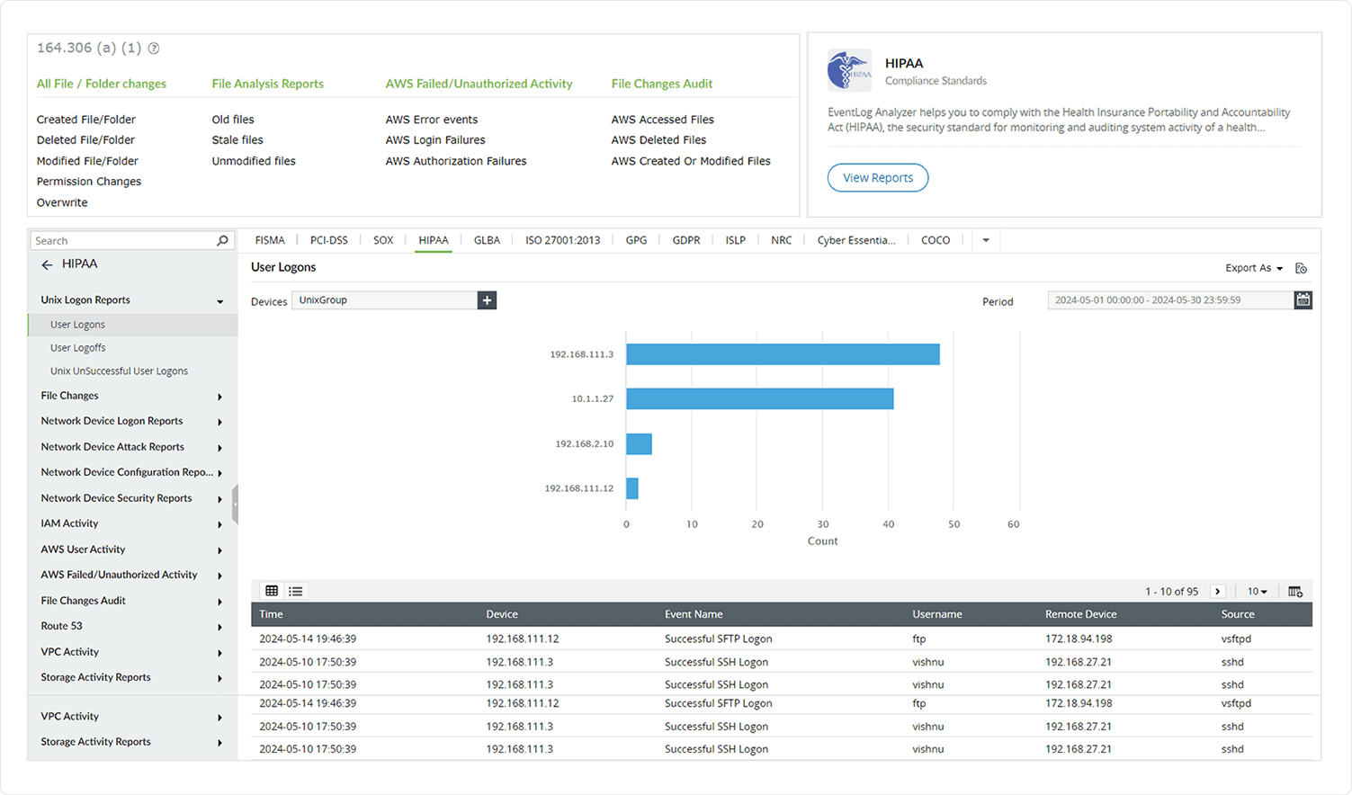Open the page size dropdown showing 10

[1256, 591]
